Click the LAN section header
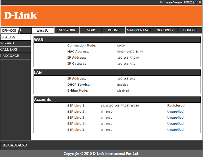 (x=117, y=73)
